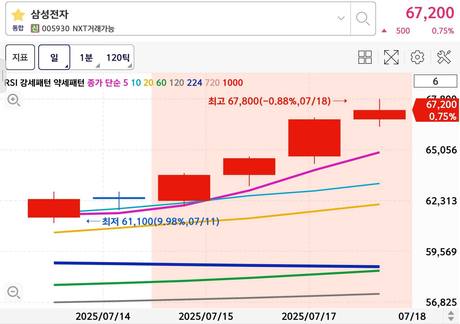Open chart settings gear
Viewport: 460px width, 324px height.
(417, 57)
